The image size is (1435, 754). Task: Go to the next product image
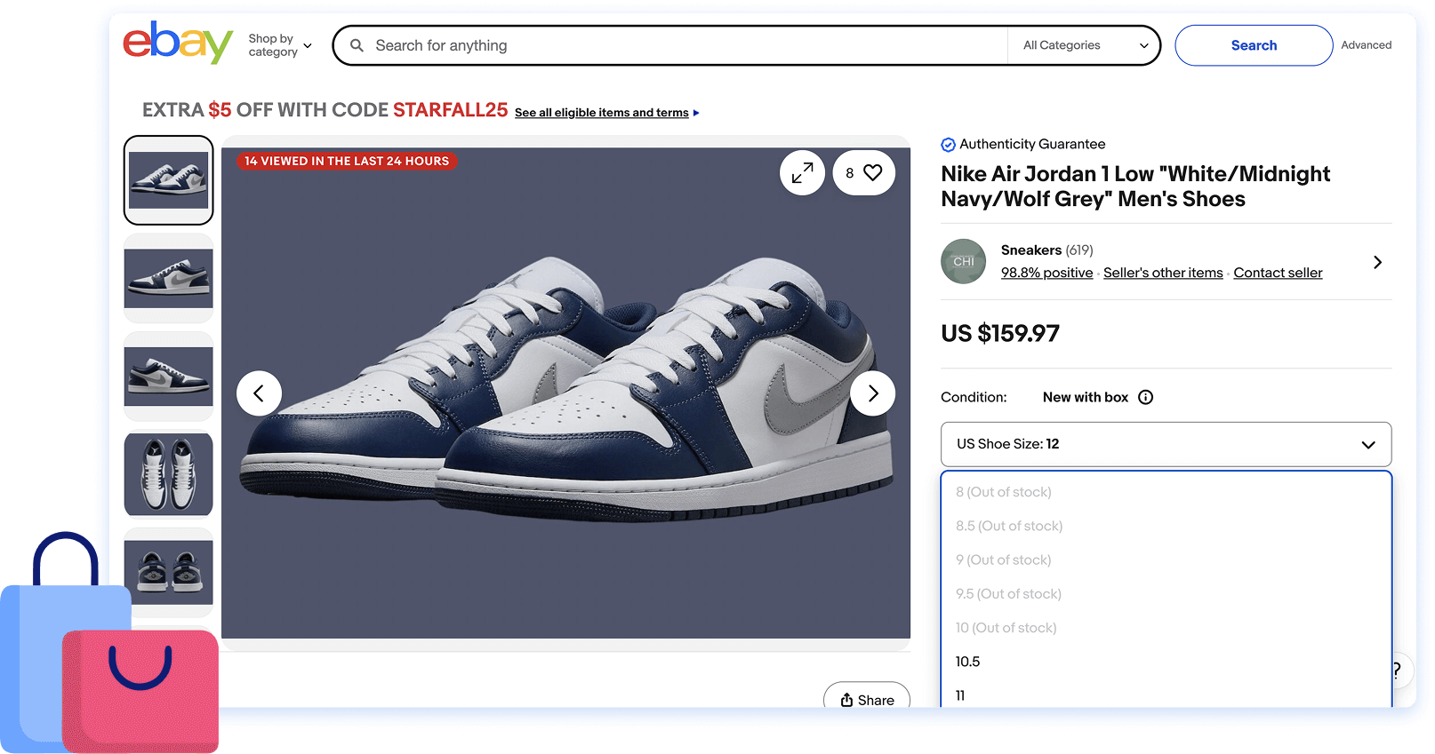point(872,393)
